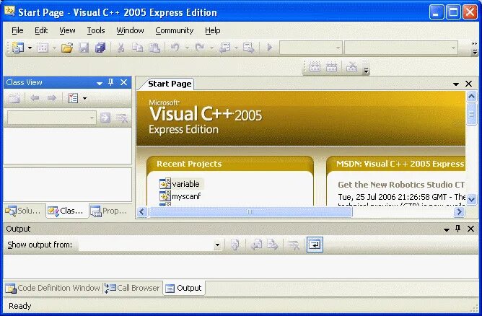482x316 pixels.
Task: Click Start Page scroll right arrow
Action: 459,212
